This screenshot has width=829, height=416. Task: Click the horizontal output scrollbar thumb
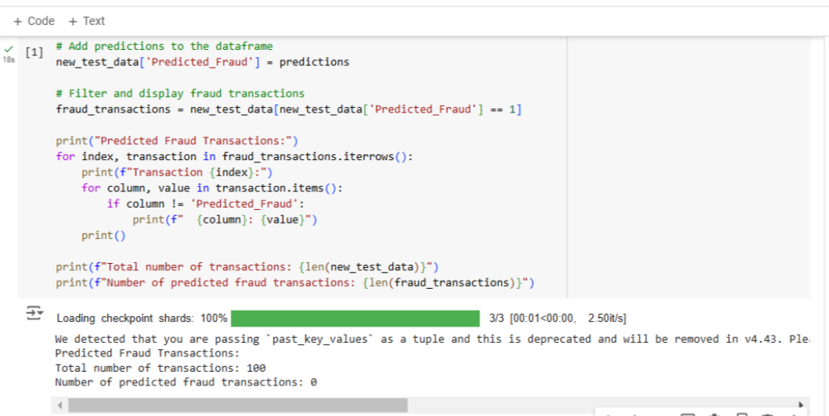[238, 406]
